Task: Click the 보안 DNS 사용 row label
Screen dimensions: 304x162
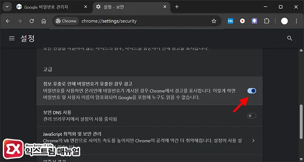Action: (x=57, y=112)
